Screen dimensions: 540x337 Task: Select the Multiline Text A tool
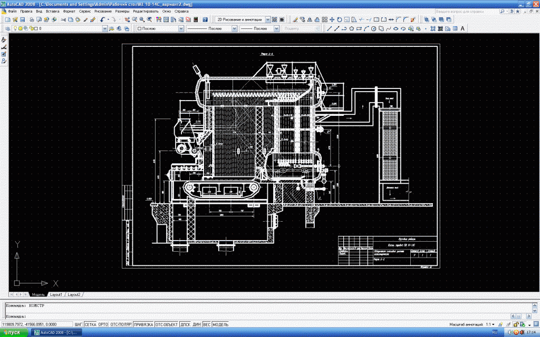[462, 28]
